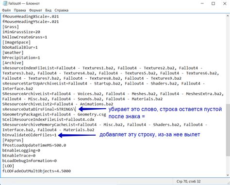Click line Interface.ba2, Fallout4 - Materials.ba2
The width and height of the screenshot is (230, 185).
[48, 130]
